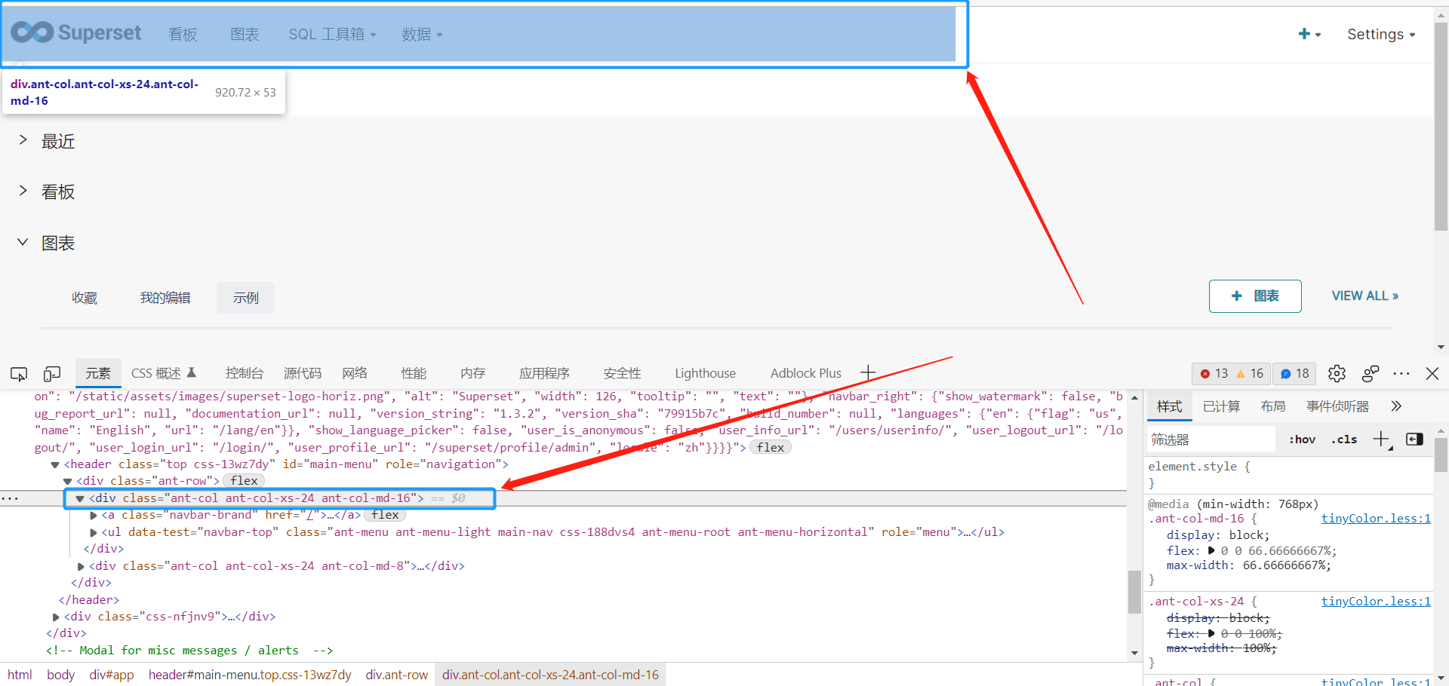Toggle the computed styles sidebar icon
Image resolution: width=1449 pixels, height=686 pixels.
point(1414,439)
